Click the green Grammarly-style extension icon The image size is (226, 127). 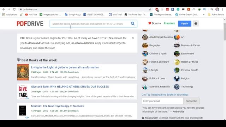178,10
